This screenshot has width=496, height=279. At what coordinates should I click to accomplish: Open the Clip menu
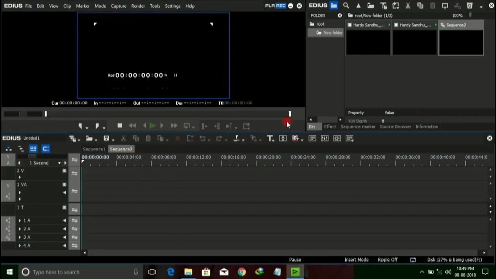click(67, 6)
